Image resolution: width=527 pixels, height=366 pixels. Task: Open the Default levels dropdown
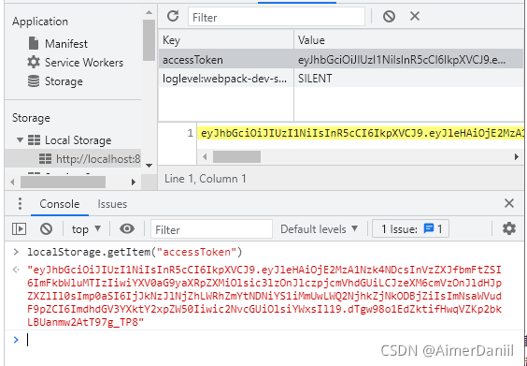320,229
